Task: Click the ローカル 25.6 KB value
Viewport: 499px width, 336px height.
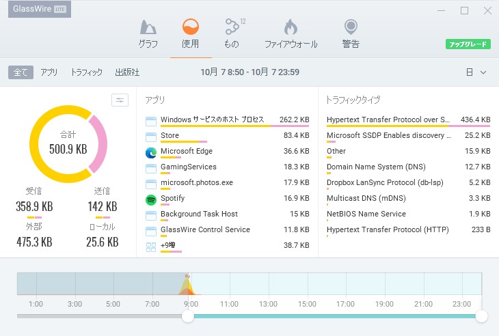Action: (x=103, y=242)
